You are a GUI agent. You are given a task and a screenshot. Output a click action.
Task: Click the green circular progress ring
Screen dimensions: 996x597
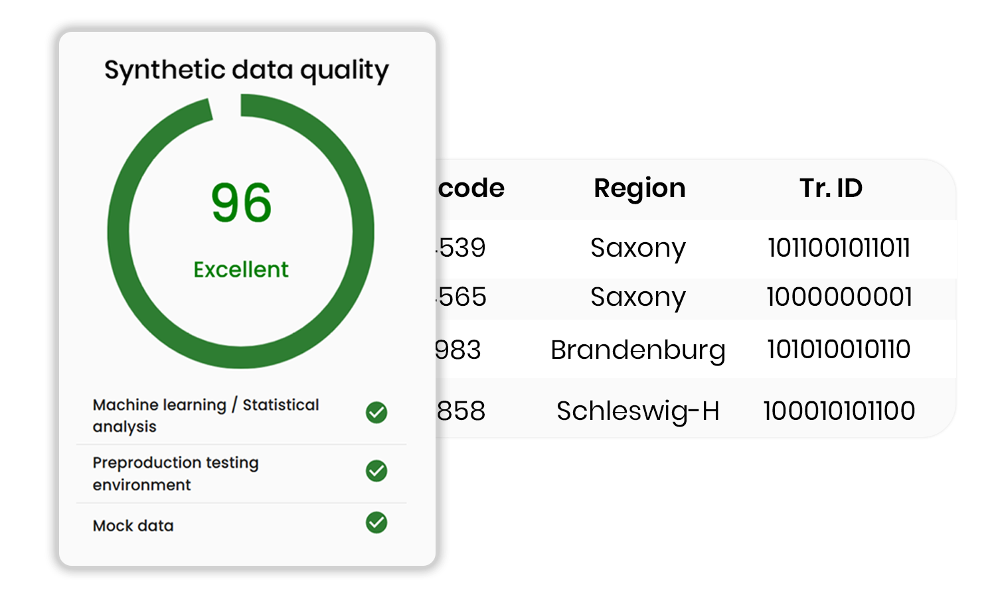(120, 232)
